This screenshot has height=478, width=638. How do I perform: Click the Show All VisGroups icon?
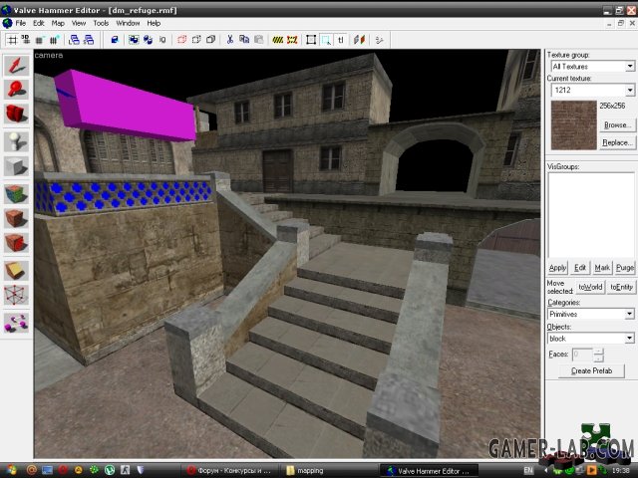(x=210, y=40)
